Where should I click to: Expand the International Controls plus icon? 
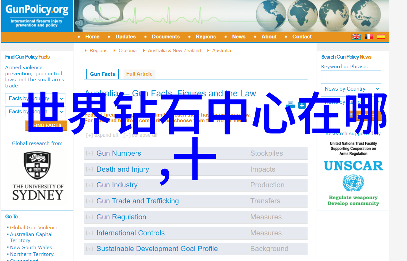[89, 233]
